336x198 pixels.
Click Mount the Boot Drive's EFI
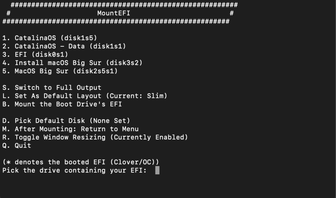coord(62,104)
